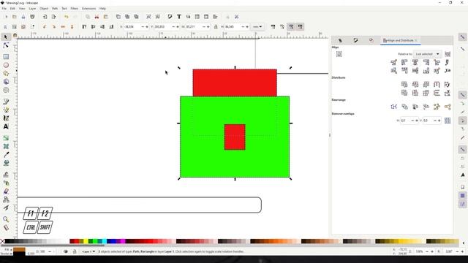Image resolution: width=468 pixels, height=263 pixels.
Task: Distribute centers equidistantly horizontally
Action: (x=415, y=85)
